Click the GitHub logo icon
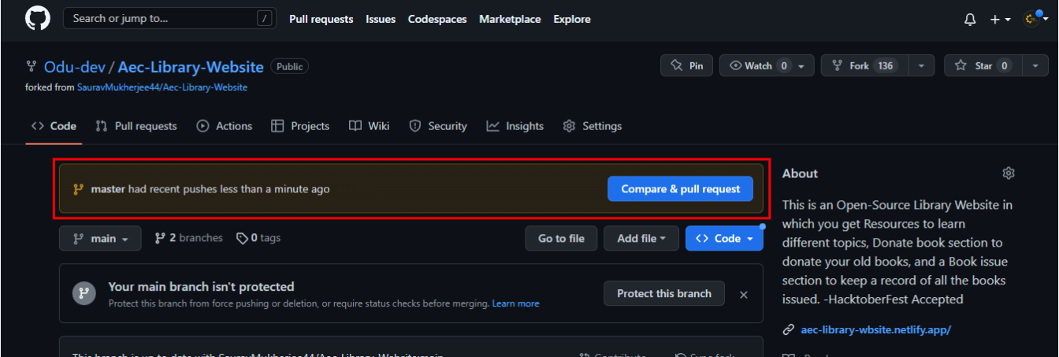 pyautogui.click(x=37, y=18)
